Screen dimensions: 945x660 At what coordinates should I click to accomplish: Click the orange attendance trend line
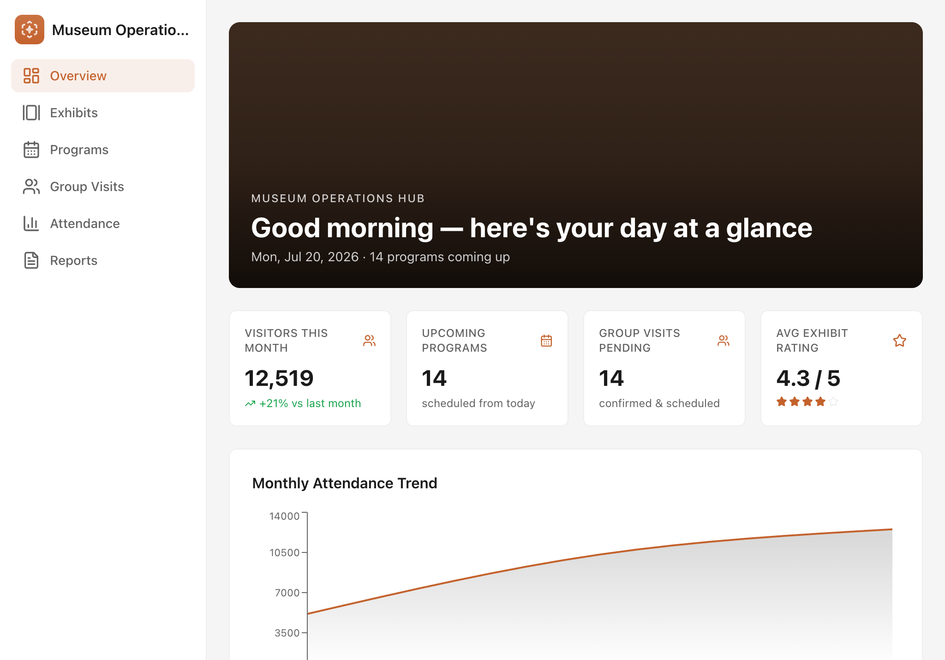pos(600,554)
